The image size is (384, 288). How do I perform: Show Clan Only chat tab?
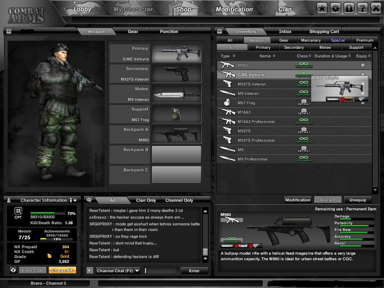coord(146,200)
